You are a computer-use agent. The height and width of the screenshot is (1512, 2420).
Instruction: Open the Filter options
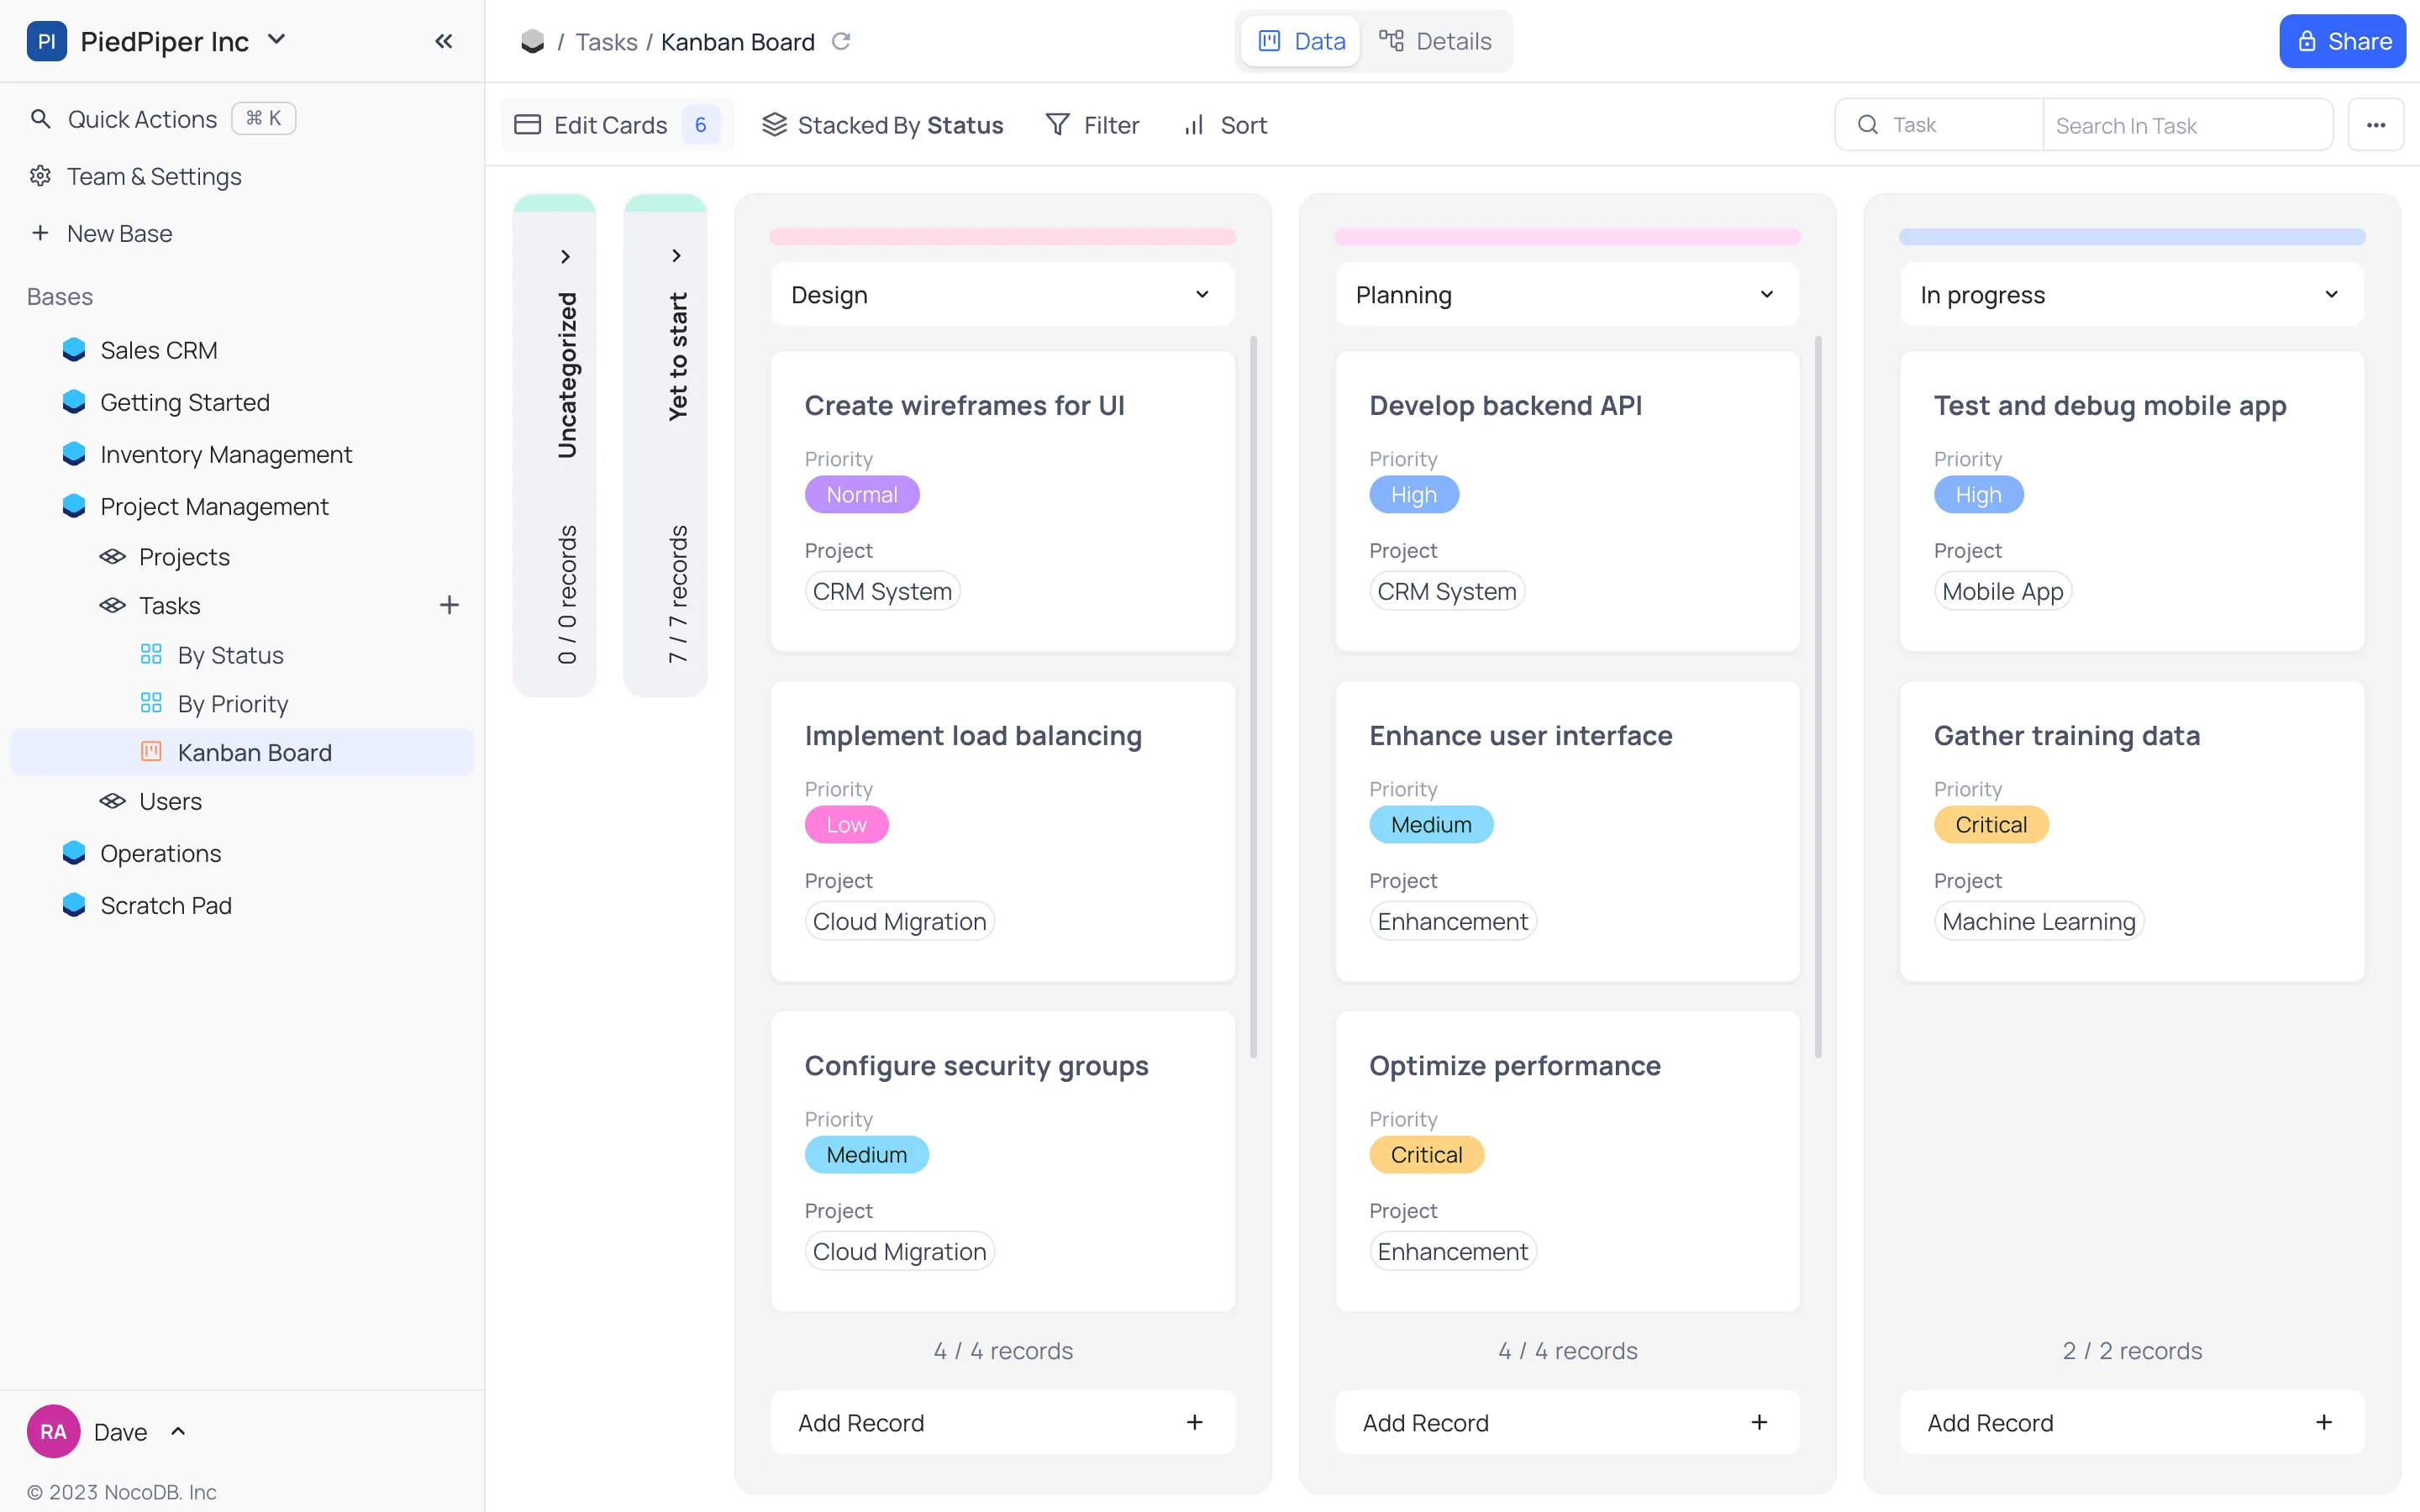click(1092, 124)
